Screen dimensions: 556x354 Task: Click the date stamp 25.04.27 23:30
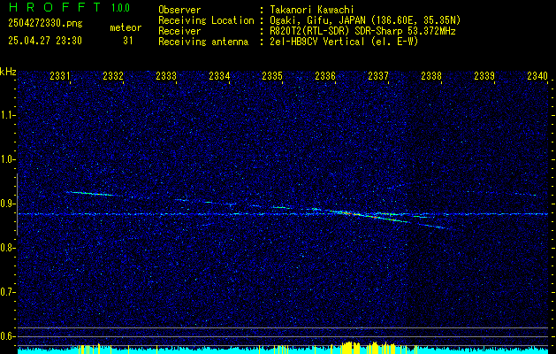tap(45, 41)
